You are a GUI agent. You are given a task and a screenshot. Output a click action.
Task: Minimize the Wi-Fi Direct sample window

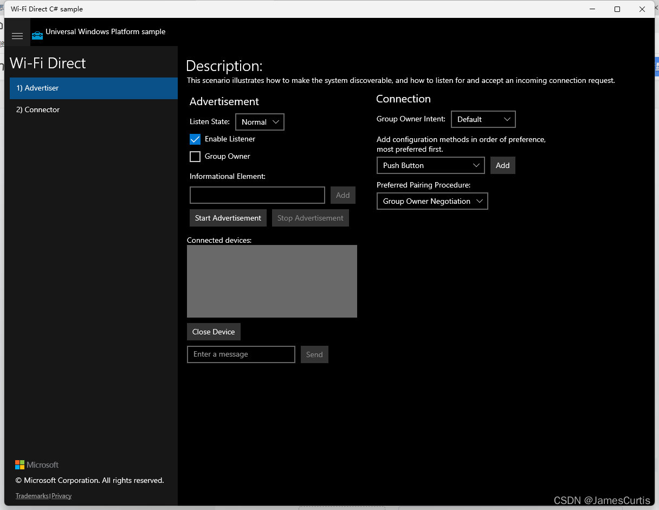point(592,9)
